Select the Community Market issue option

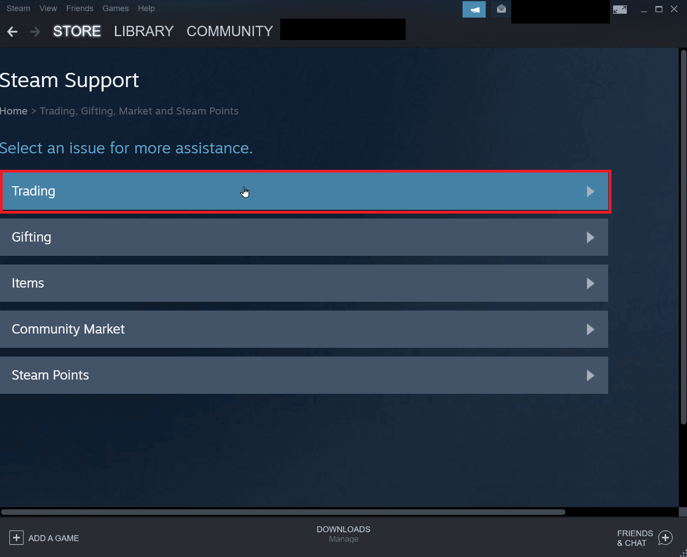[x=305, y=329]
